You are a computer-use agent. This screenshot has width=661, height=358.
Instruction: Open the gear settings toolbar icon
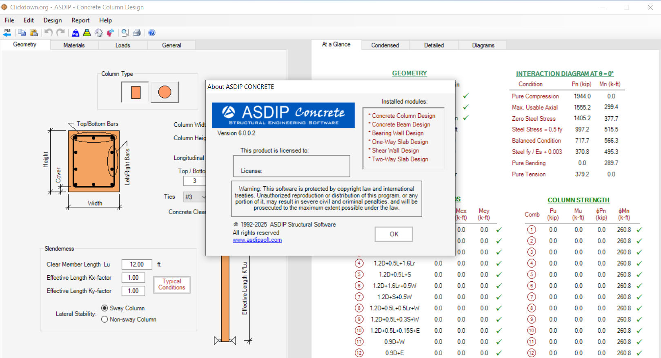coord(98,33)
